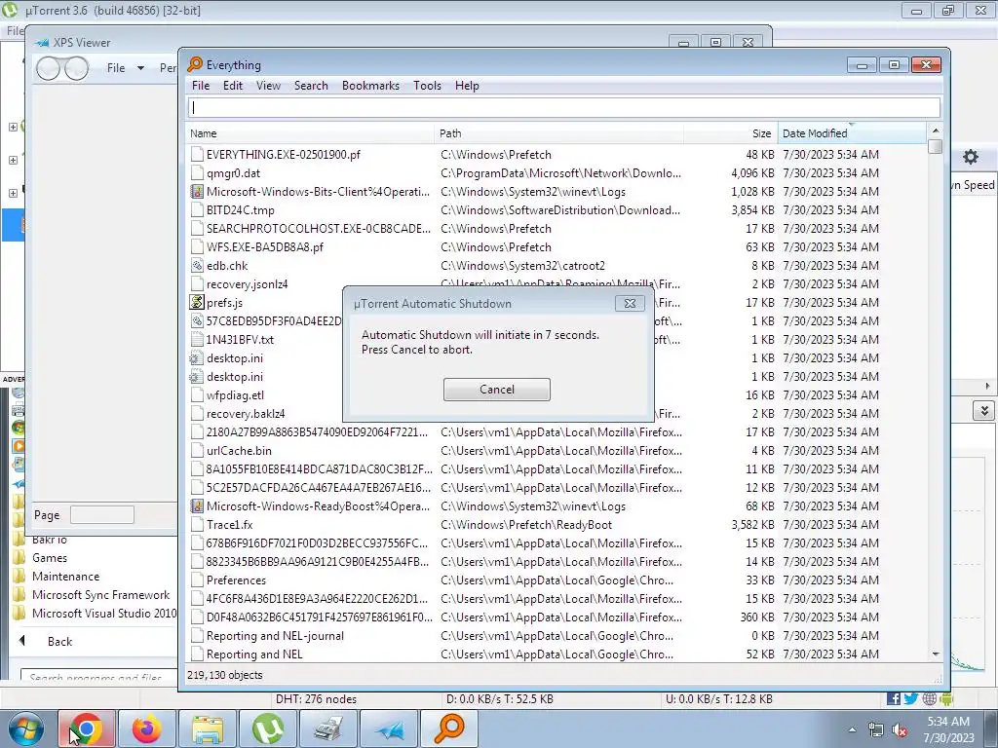
Task: Click uTorrent list horizontal scroll right arrow
Action: coord(988,386)
